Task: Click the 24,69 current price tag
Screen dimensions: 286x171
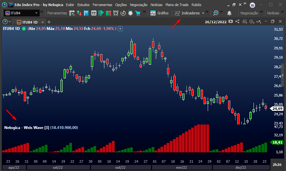Action: (277, 109)
